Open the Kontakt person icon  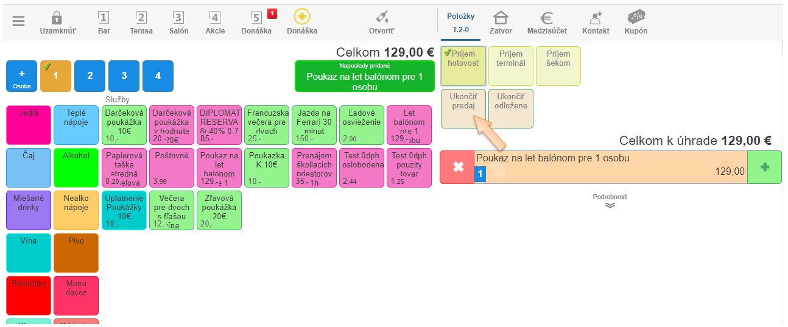click(595, 18)
